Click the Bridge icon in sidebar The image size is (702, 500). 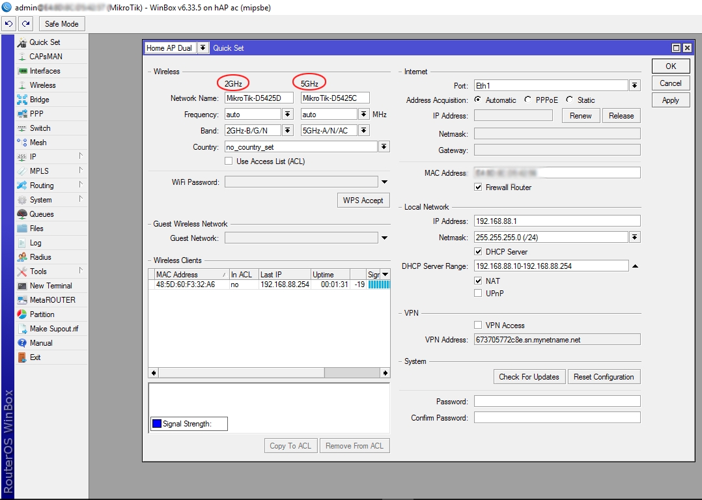[x=22, y=100]
